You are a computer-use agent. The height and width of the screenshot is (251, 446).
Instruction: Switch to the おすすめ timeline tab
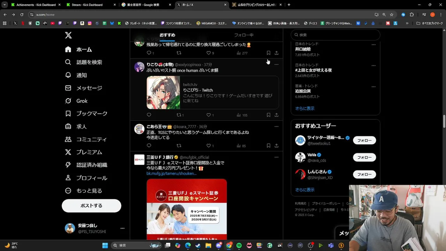coord(167,35)
